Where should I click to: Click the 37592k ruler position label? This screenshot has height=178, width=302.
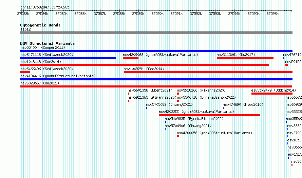(x=196, y=14)
